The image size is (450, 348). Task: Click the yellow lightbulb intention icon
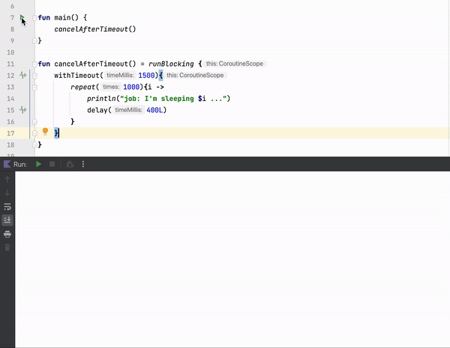tap(45, 132)
